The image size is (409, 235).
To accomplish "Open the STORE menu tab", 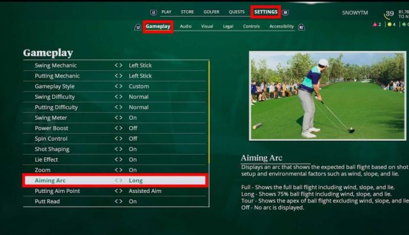I will click(x=187, y=12).
